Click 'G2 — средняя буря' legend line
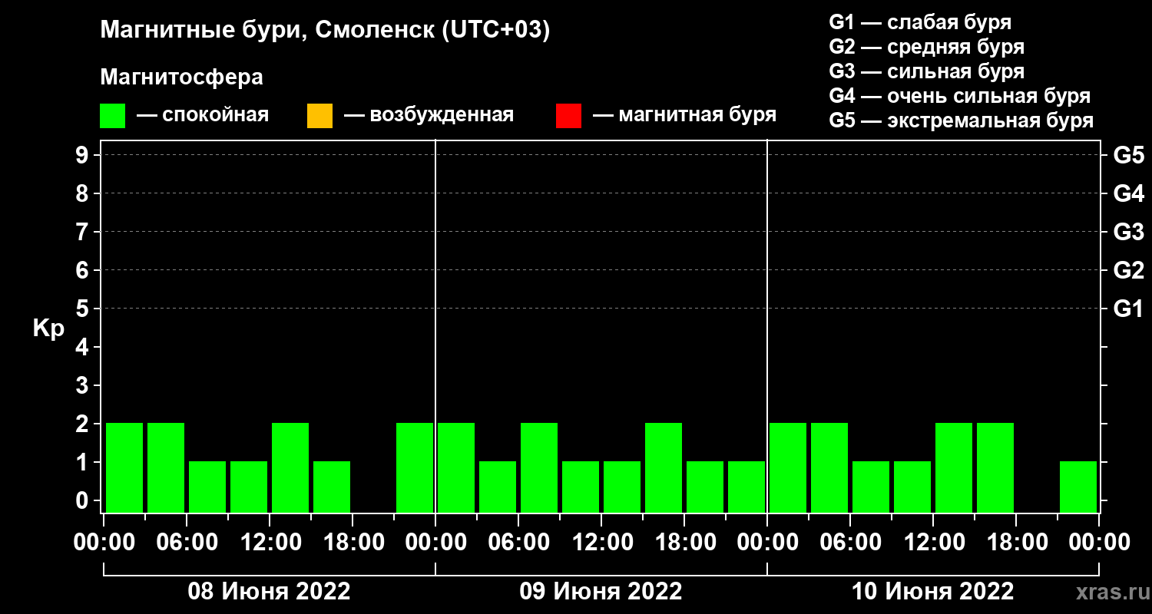 tap(927, 47)
